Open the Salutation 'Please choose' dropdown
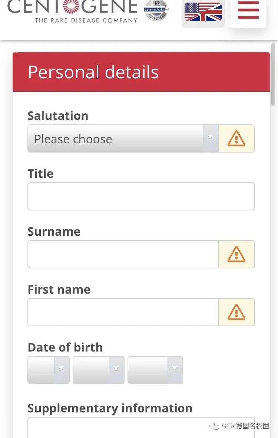 pyautogui.click(x=122, y=139)
